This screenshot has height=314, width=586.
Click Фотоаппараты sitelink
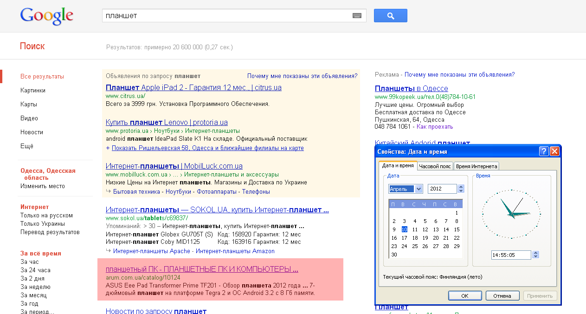tap(217, 192)
